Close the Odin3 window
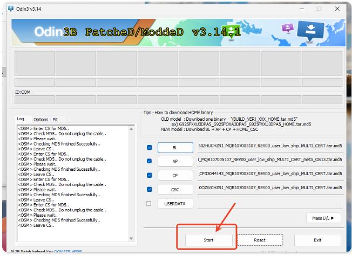 coord(337,9)
